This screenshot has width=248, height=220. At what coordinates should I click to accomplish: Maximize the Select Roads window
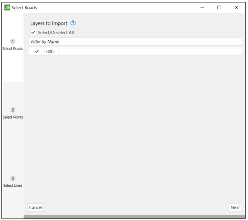point(219,7)
